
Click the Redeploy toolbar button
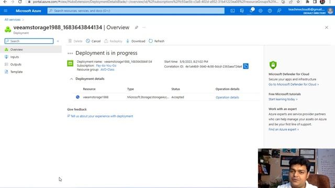point(113,41)
